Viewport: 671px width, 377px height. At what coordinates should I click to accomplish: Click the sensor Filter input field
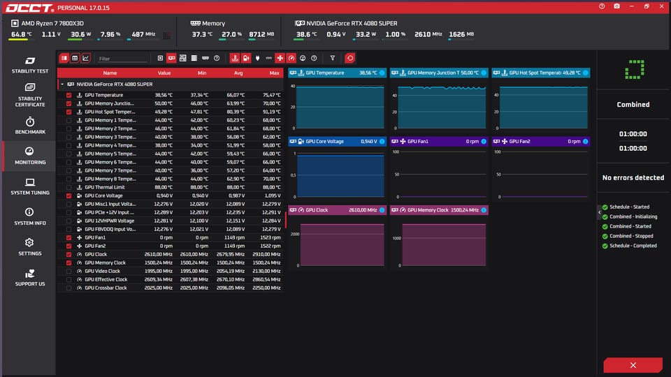[123, 59]
